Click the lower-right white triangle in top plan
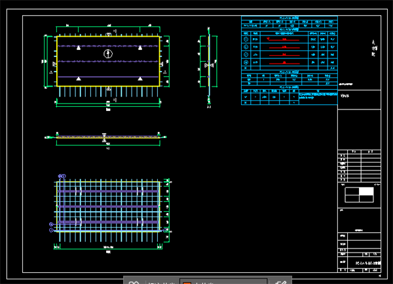Image resolution: width=393 pixels, height=284 pixels. pyautogui.click(x=140, y=79)
